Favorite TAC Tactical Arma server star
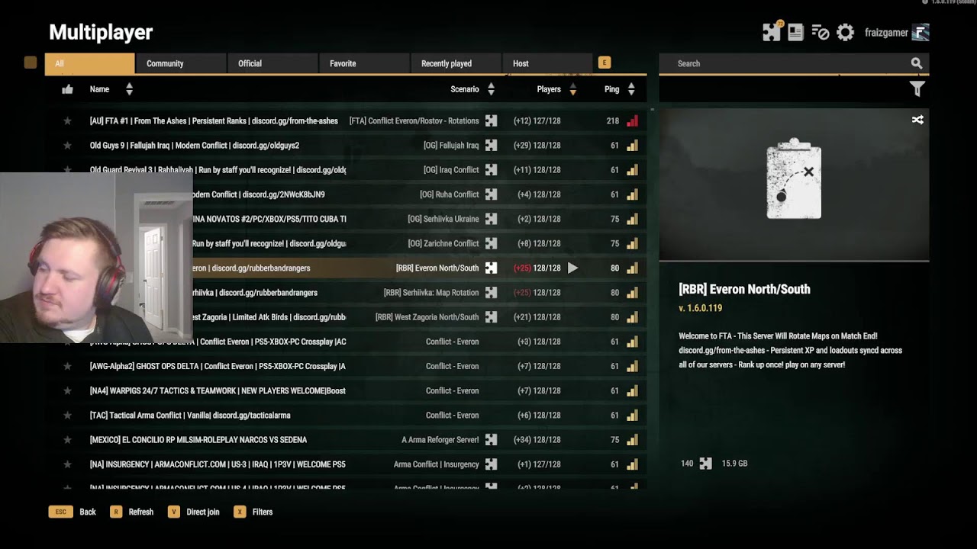The image size is (977, 549). (67, 416)
